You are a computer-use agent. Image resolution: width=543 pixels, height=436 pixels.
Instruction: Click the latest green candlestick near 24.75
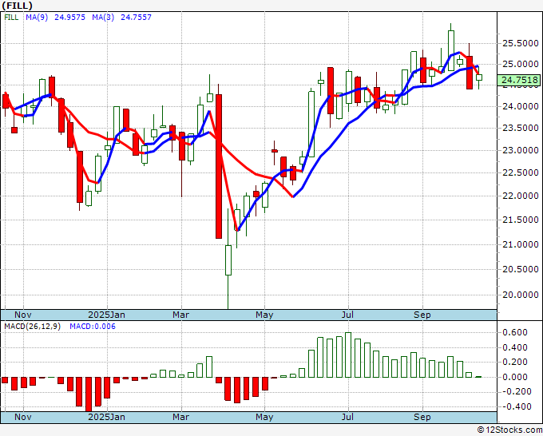coord(479,77)
